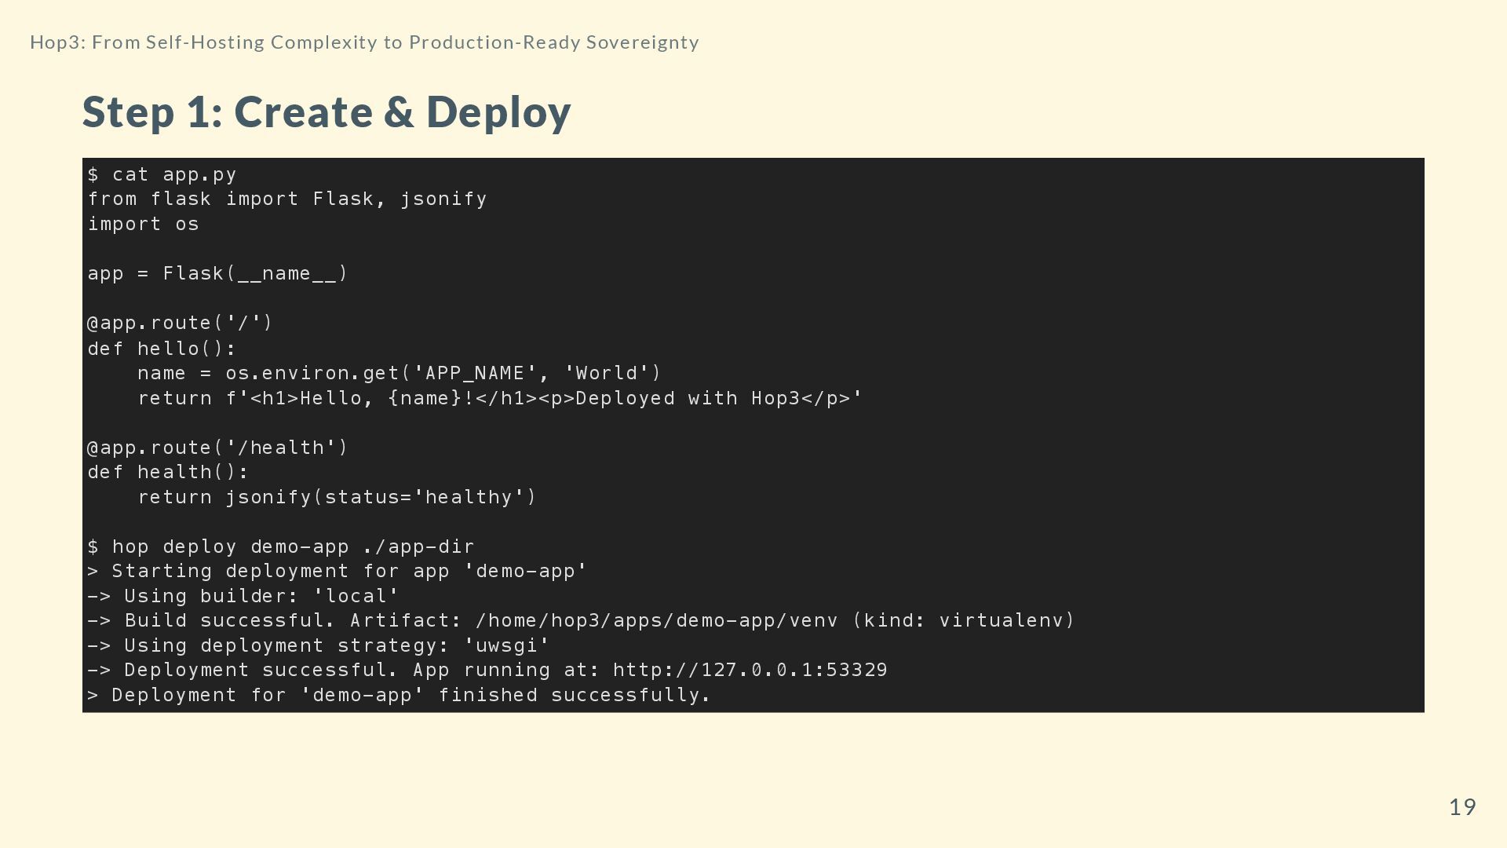The width and height of the screenshot is (1507, 848).
Task: Click the @app.route('/health') decorator line
Action: tap(217, 448)
